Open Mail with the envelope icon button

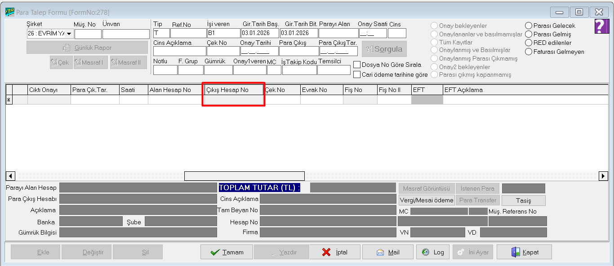(387, 252)
